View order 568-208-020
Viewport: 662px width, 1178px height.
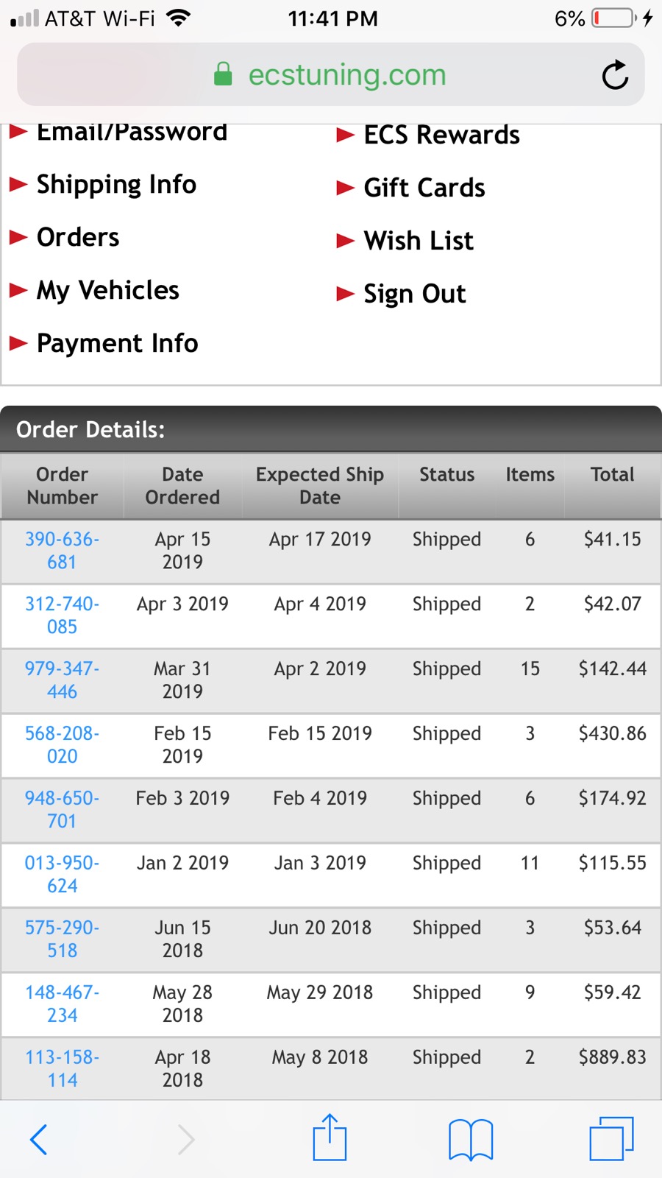point(63,745)
